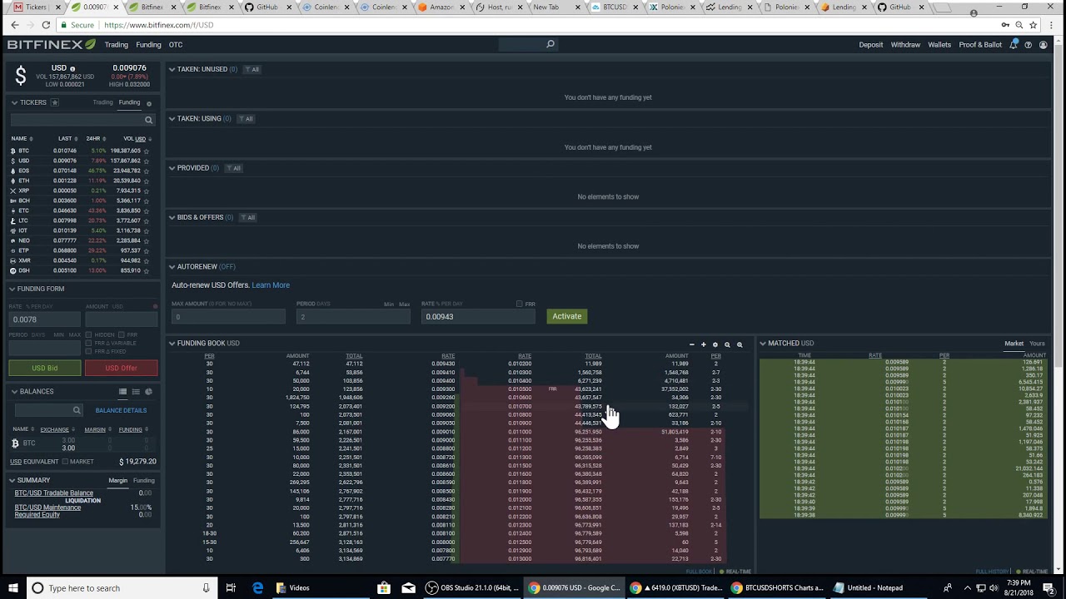Viewport: 1066px width, 599px height.
Task: Open Wallets page
Action: 939,45
